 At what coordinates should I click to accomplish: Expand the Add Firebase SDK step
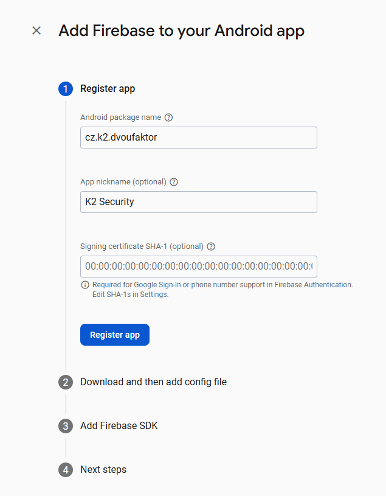click(x=119, y=426)
